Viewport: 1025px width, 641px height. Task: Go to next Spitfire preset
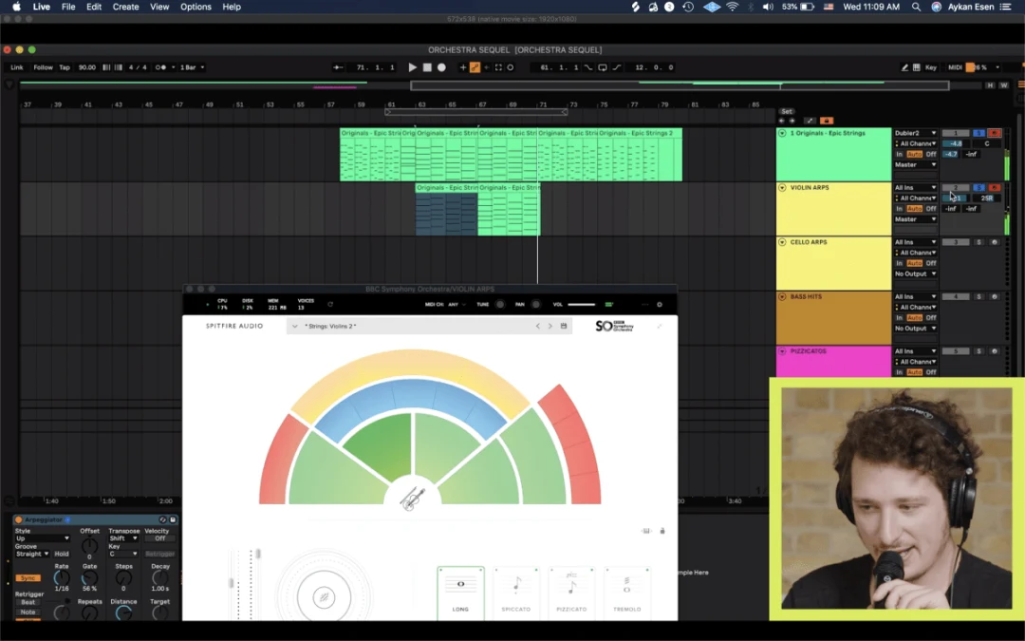(x=550, y=326)
